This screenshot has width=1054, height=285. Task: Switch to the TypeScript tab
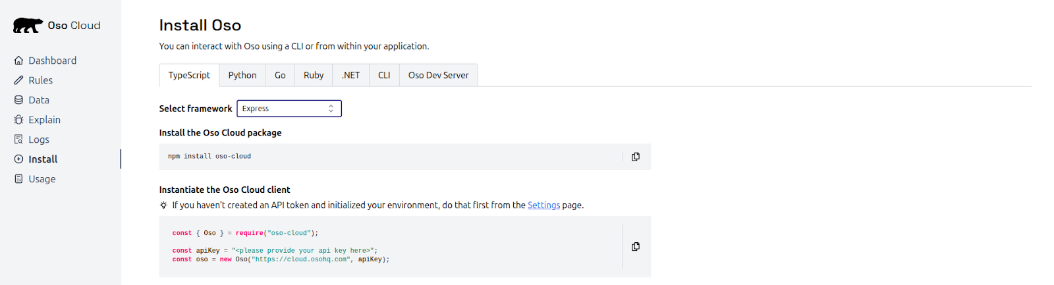[x=189, y=75]
